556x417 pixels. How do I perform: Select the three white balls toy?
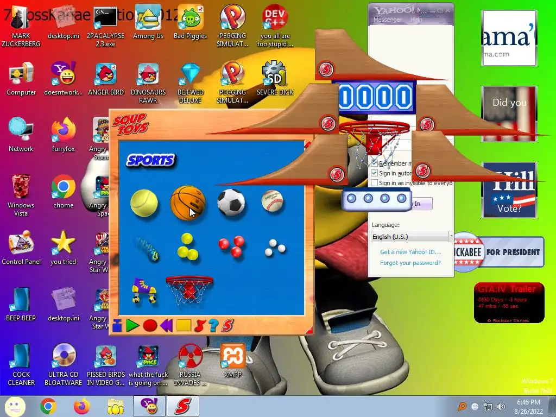275,247
